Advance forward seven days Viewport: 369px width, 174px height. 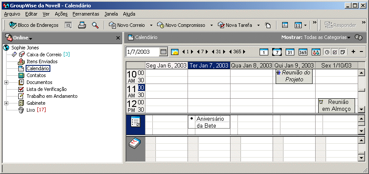click(x=206, y=52)
